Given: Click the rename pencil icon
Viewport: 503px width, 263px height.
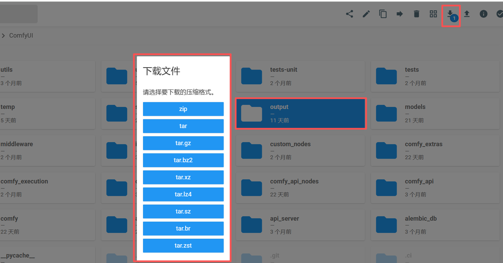Looking at the screenshot, I should tap(366, 14).
